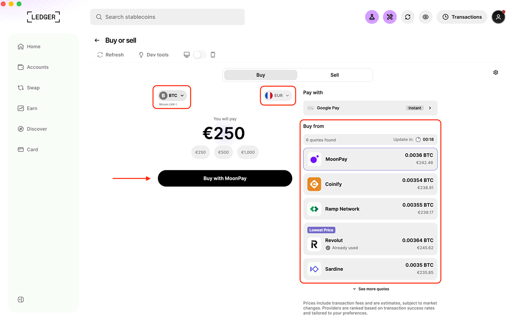Open the flask experimental features icon

click(372, 17)
